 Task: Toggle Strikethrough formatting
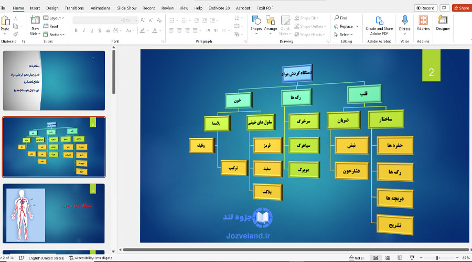point(108,30)
